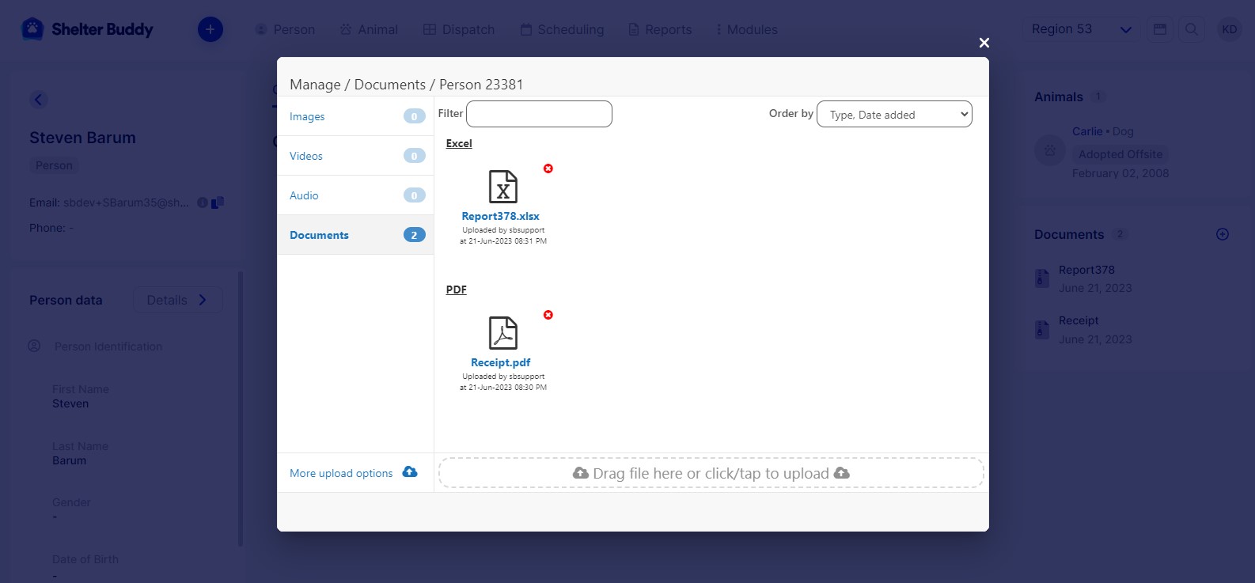The height and width of the screenshot is (583, 1255).
Task: Click the blue plus add button in header
Action: coord(210,29)
